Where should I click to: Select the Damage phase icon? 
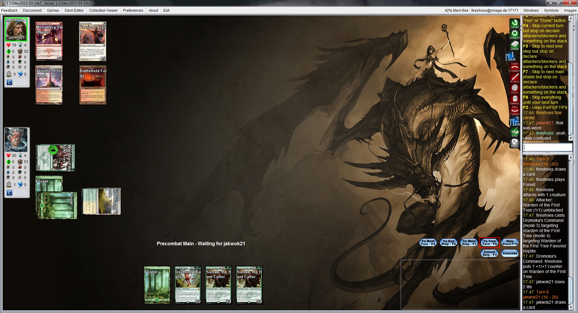514,100
